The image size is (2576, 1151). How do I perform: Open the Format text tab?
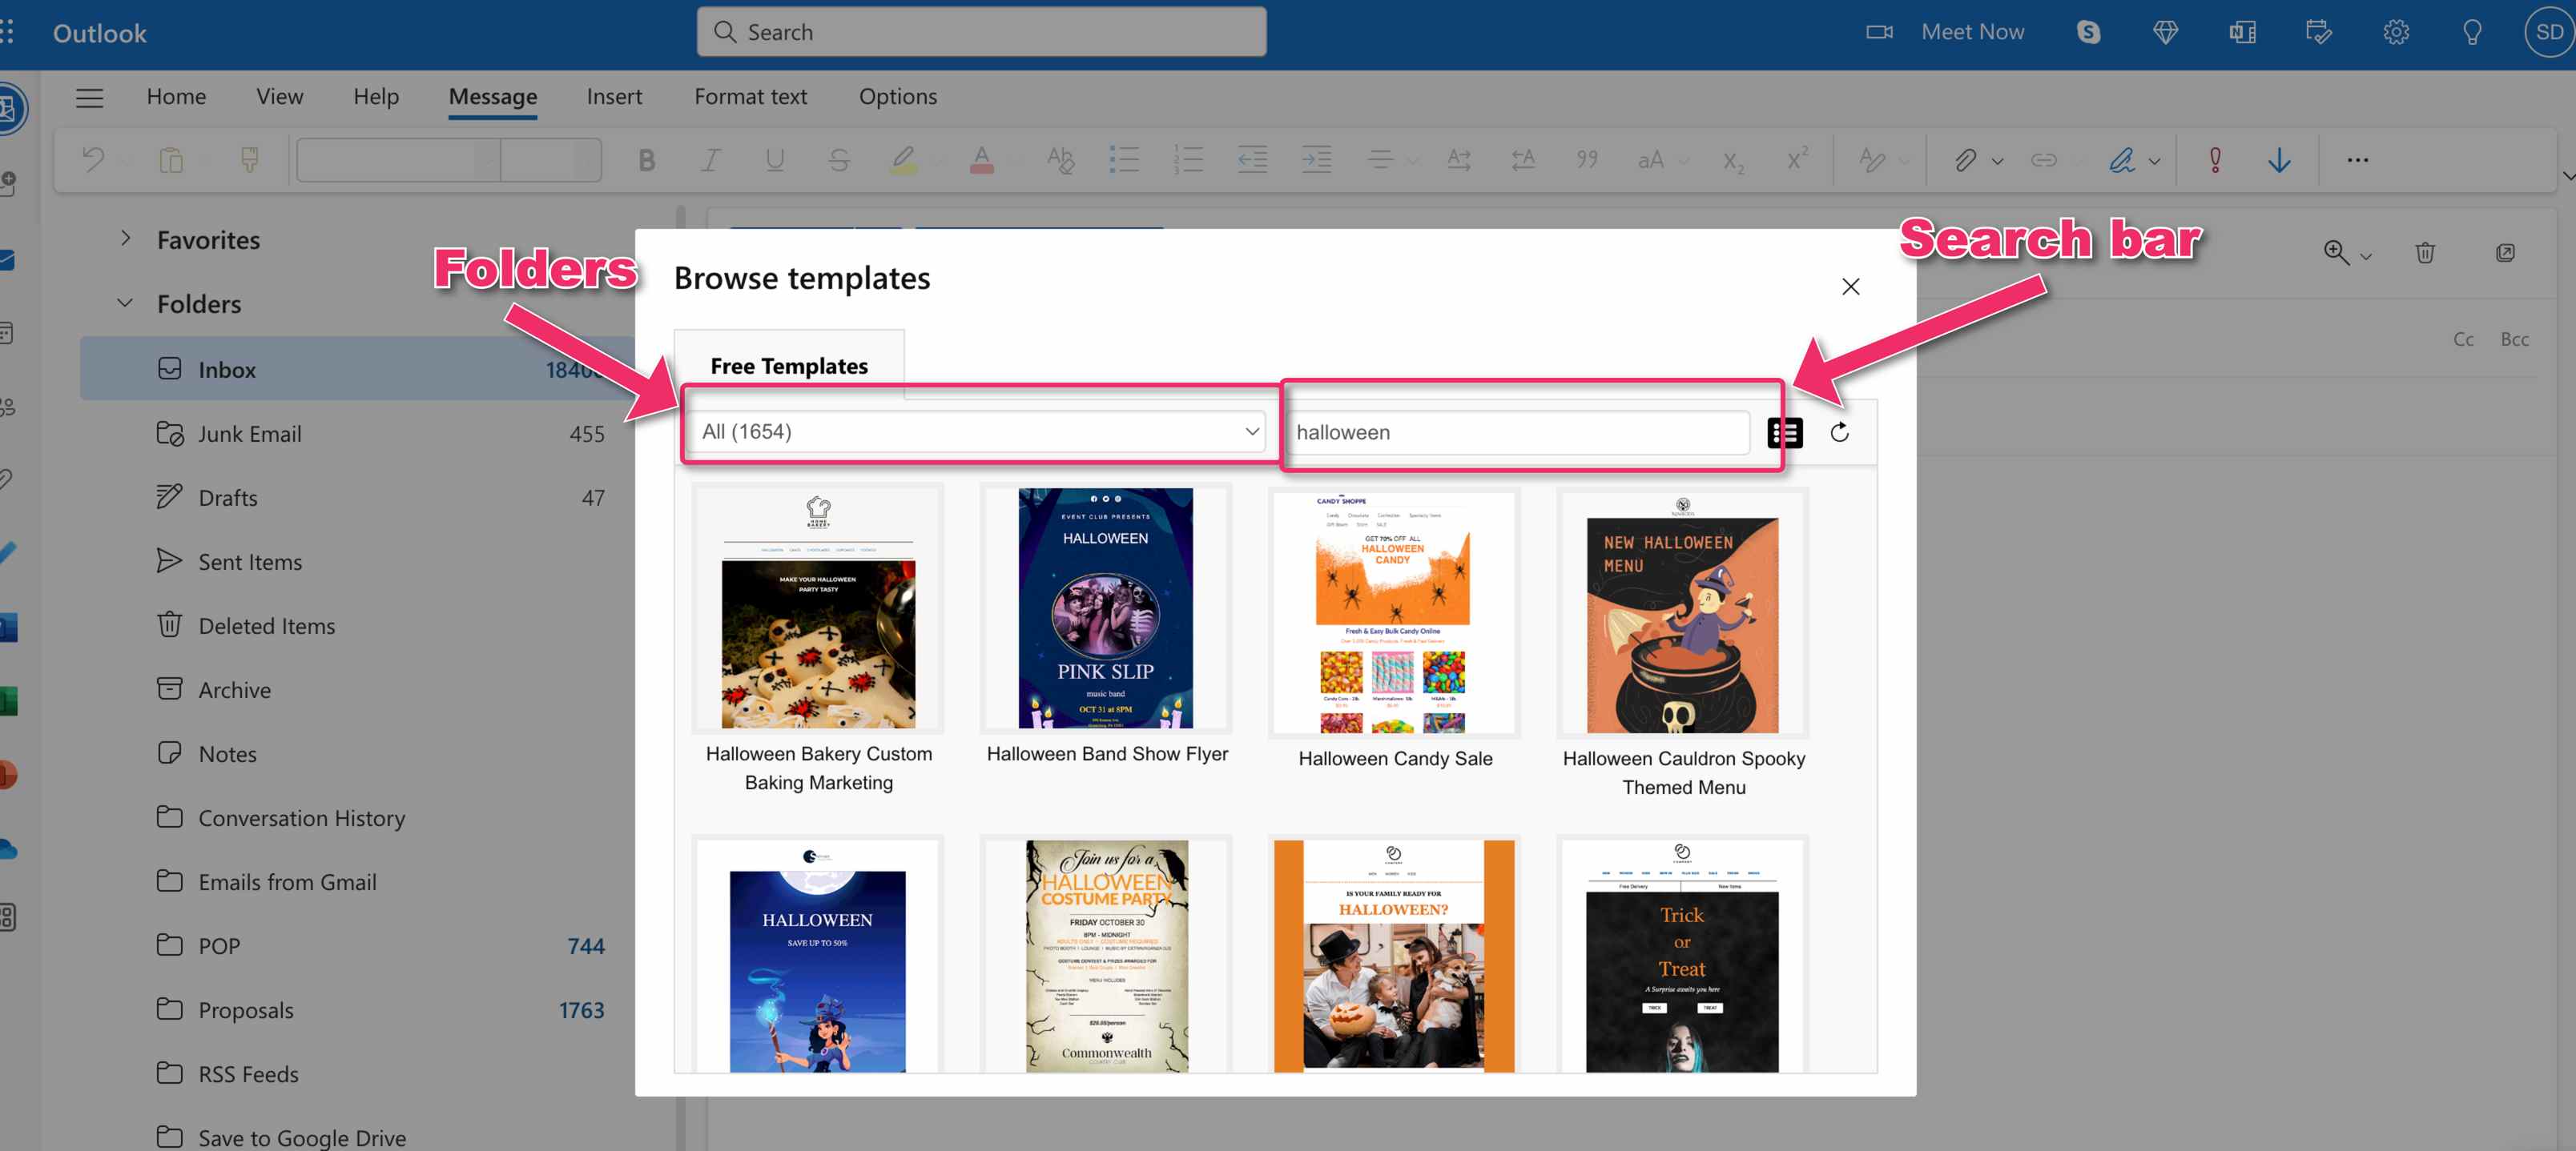[750, 97]
